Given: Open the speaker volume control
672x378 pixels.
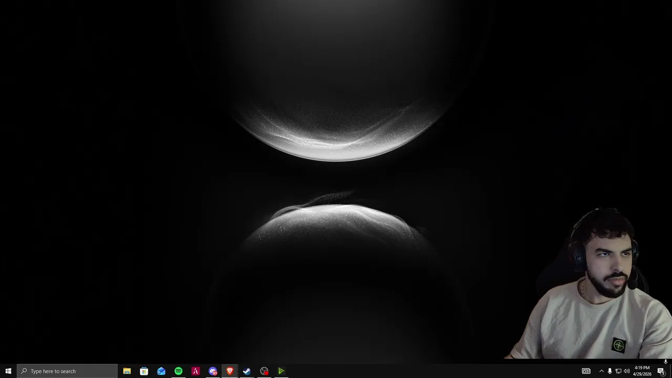Looking at the screenshot, I should pos(626,371).
